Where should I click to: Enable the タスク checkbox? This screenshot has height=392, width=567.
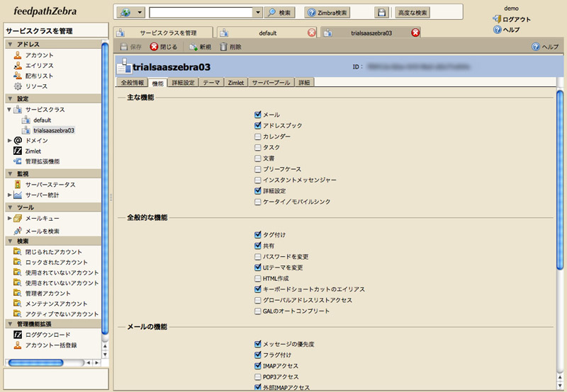[x=257, y=147]
